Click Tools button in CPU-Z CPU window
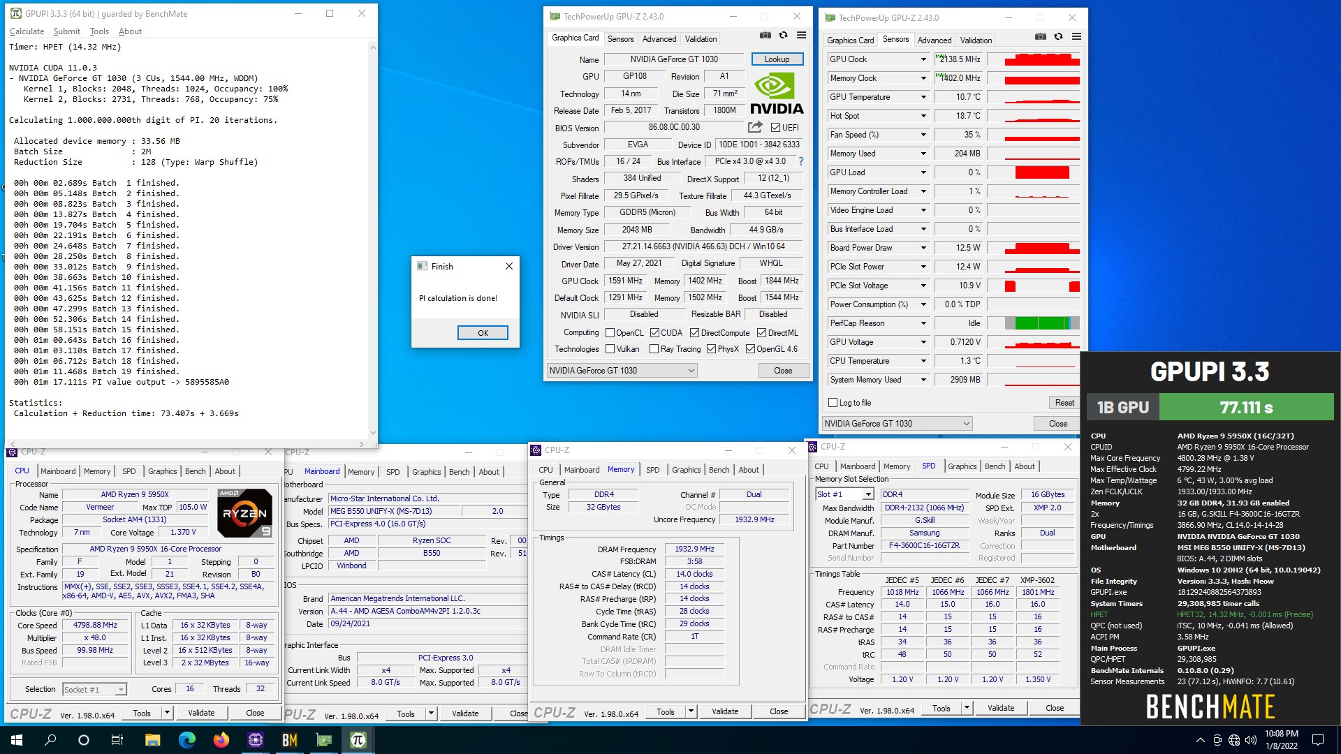 (x=142, y=713)
